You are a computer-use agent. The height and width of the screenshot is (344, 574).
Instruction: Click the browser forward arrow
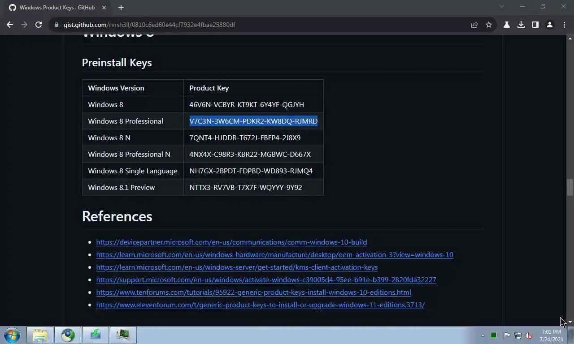coord(24,25)
